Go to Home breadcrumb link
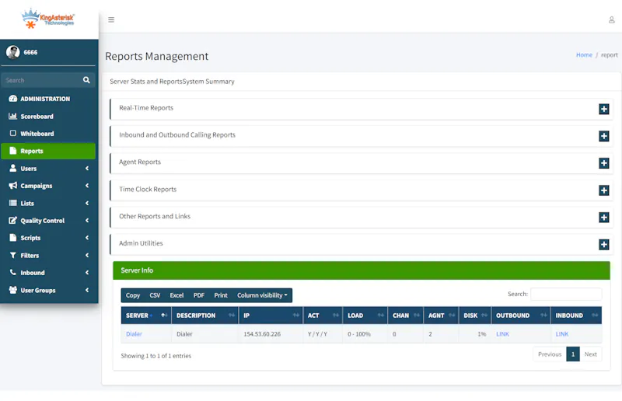Viewport: 622px width, 401px height. [x=584, y=54]
